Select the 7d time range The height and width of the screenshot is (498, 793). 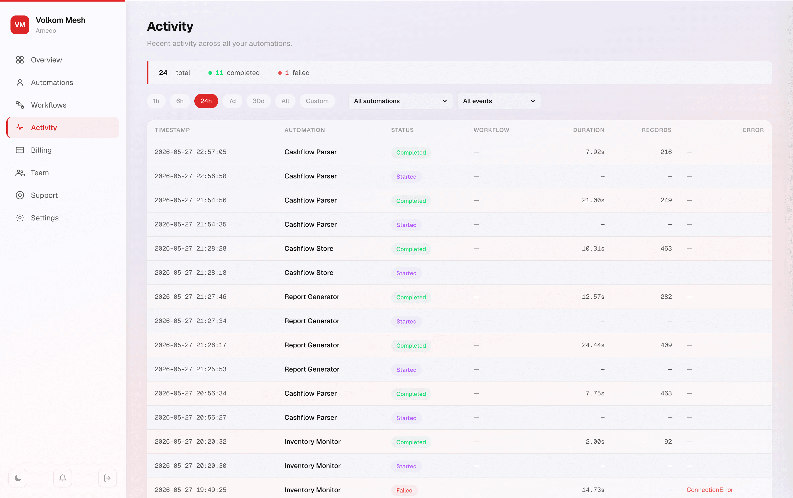tap(232, 101)
